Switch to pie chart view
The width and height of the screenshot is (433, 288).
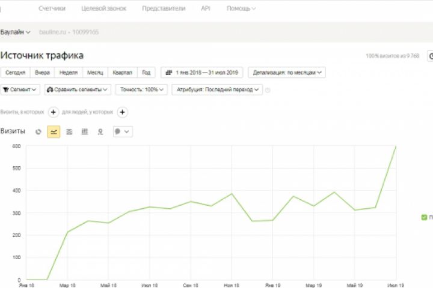[38, 131]
